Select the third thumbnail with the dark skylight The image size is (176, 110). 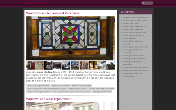(48, 65)
